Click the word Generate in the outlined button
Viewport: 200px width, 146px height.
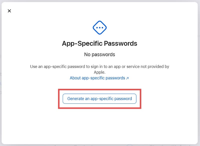pyautogui.click(x=76, y=98)
